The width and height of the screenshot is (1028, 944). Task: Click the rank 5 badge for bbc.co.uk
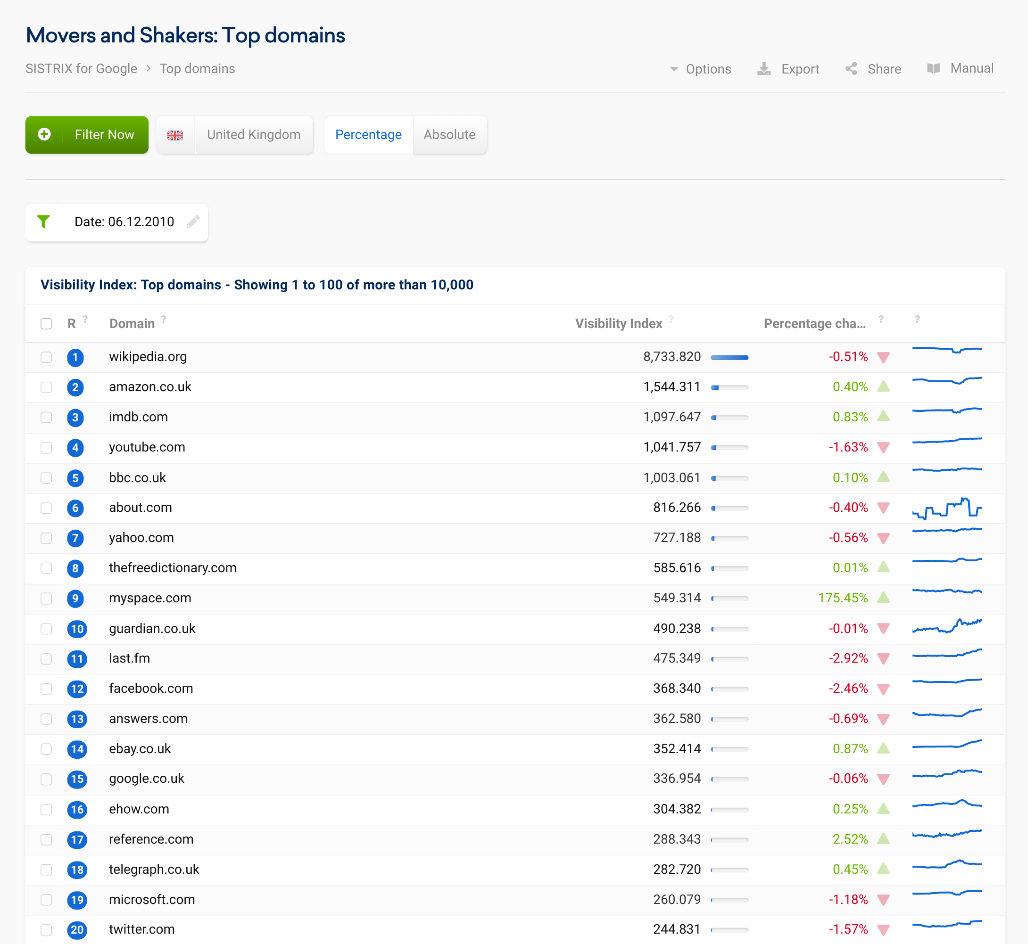tap(75, 478)
